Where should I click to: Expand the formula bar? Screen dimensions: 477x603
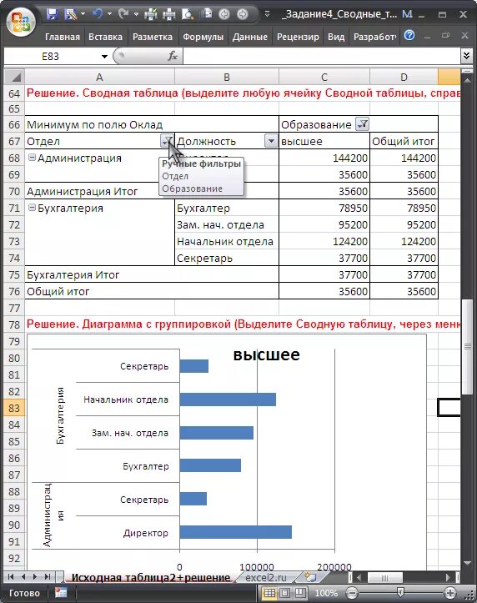466,56
